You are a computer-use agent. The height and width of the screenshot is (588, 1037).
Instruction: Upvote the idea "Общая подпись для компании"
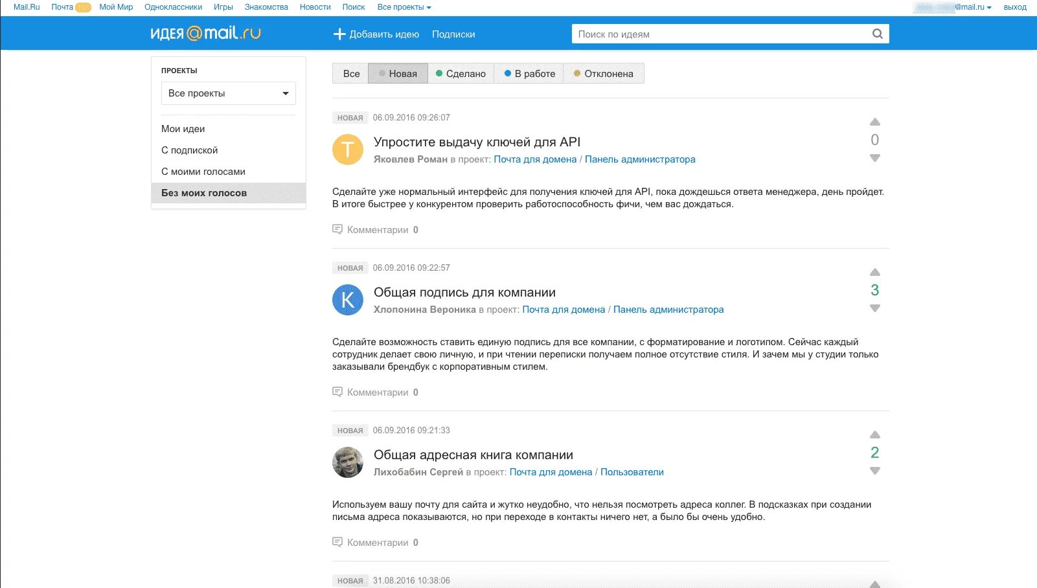pos(875,272)
